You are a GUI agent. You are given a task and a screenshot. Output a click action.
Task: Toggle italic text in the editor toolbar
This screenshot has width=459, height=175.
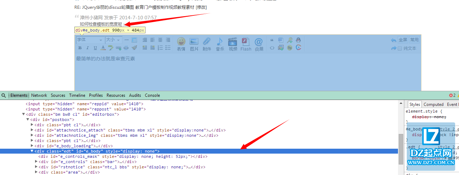tap(87, 48)
